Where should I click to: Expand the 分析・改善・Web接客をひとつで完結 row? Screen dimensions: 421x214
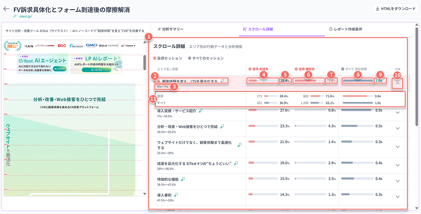coord(398,129)
